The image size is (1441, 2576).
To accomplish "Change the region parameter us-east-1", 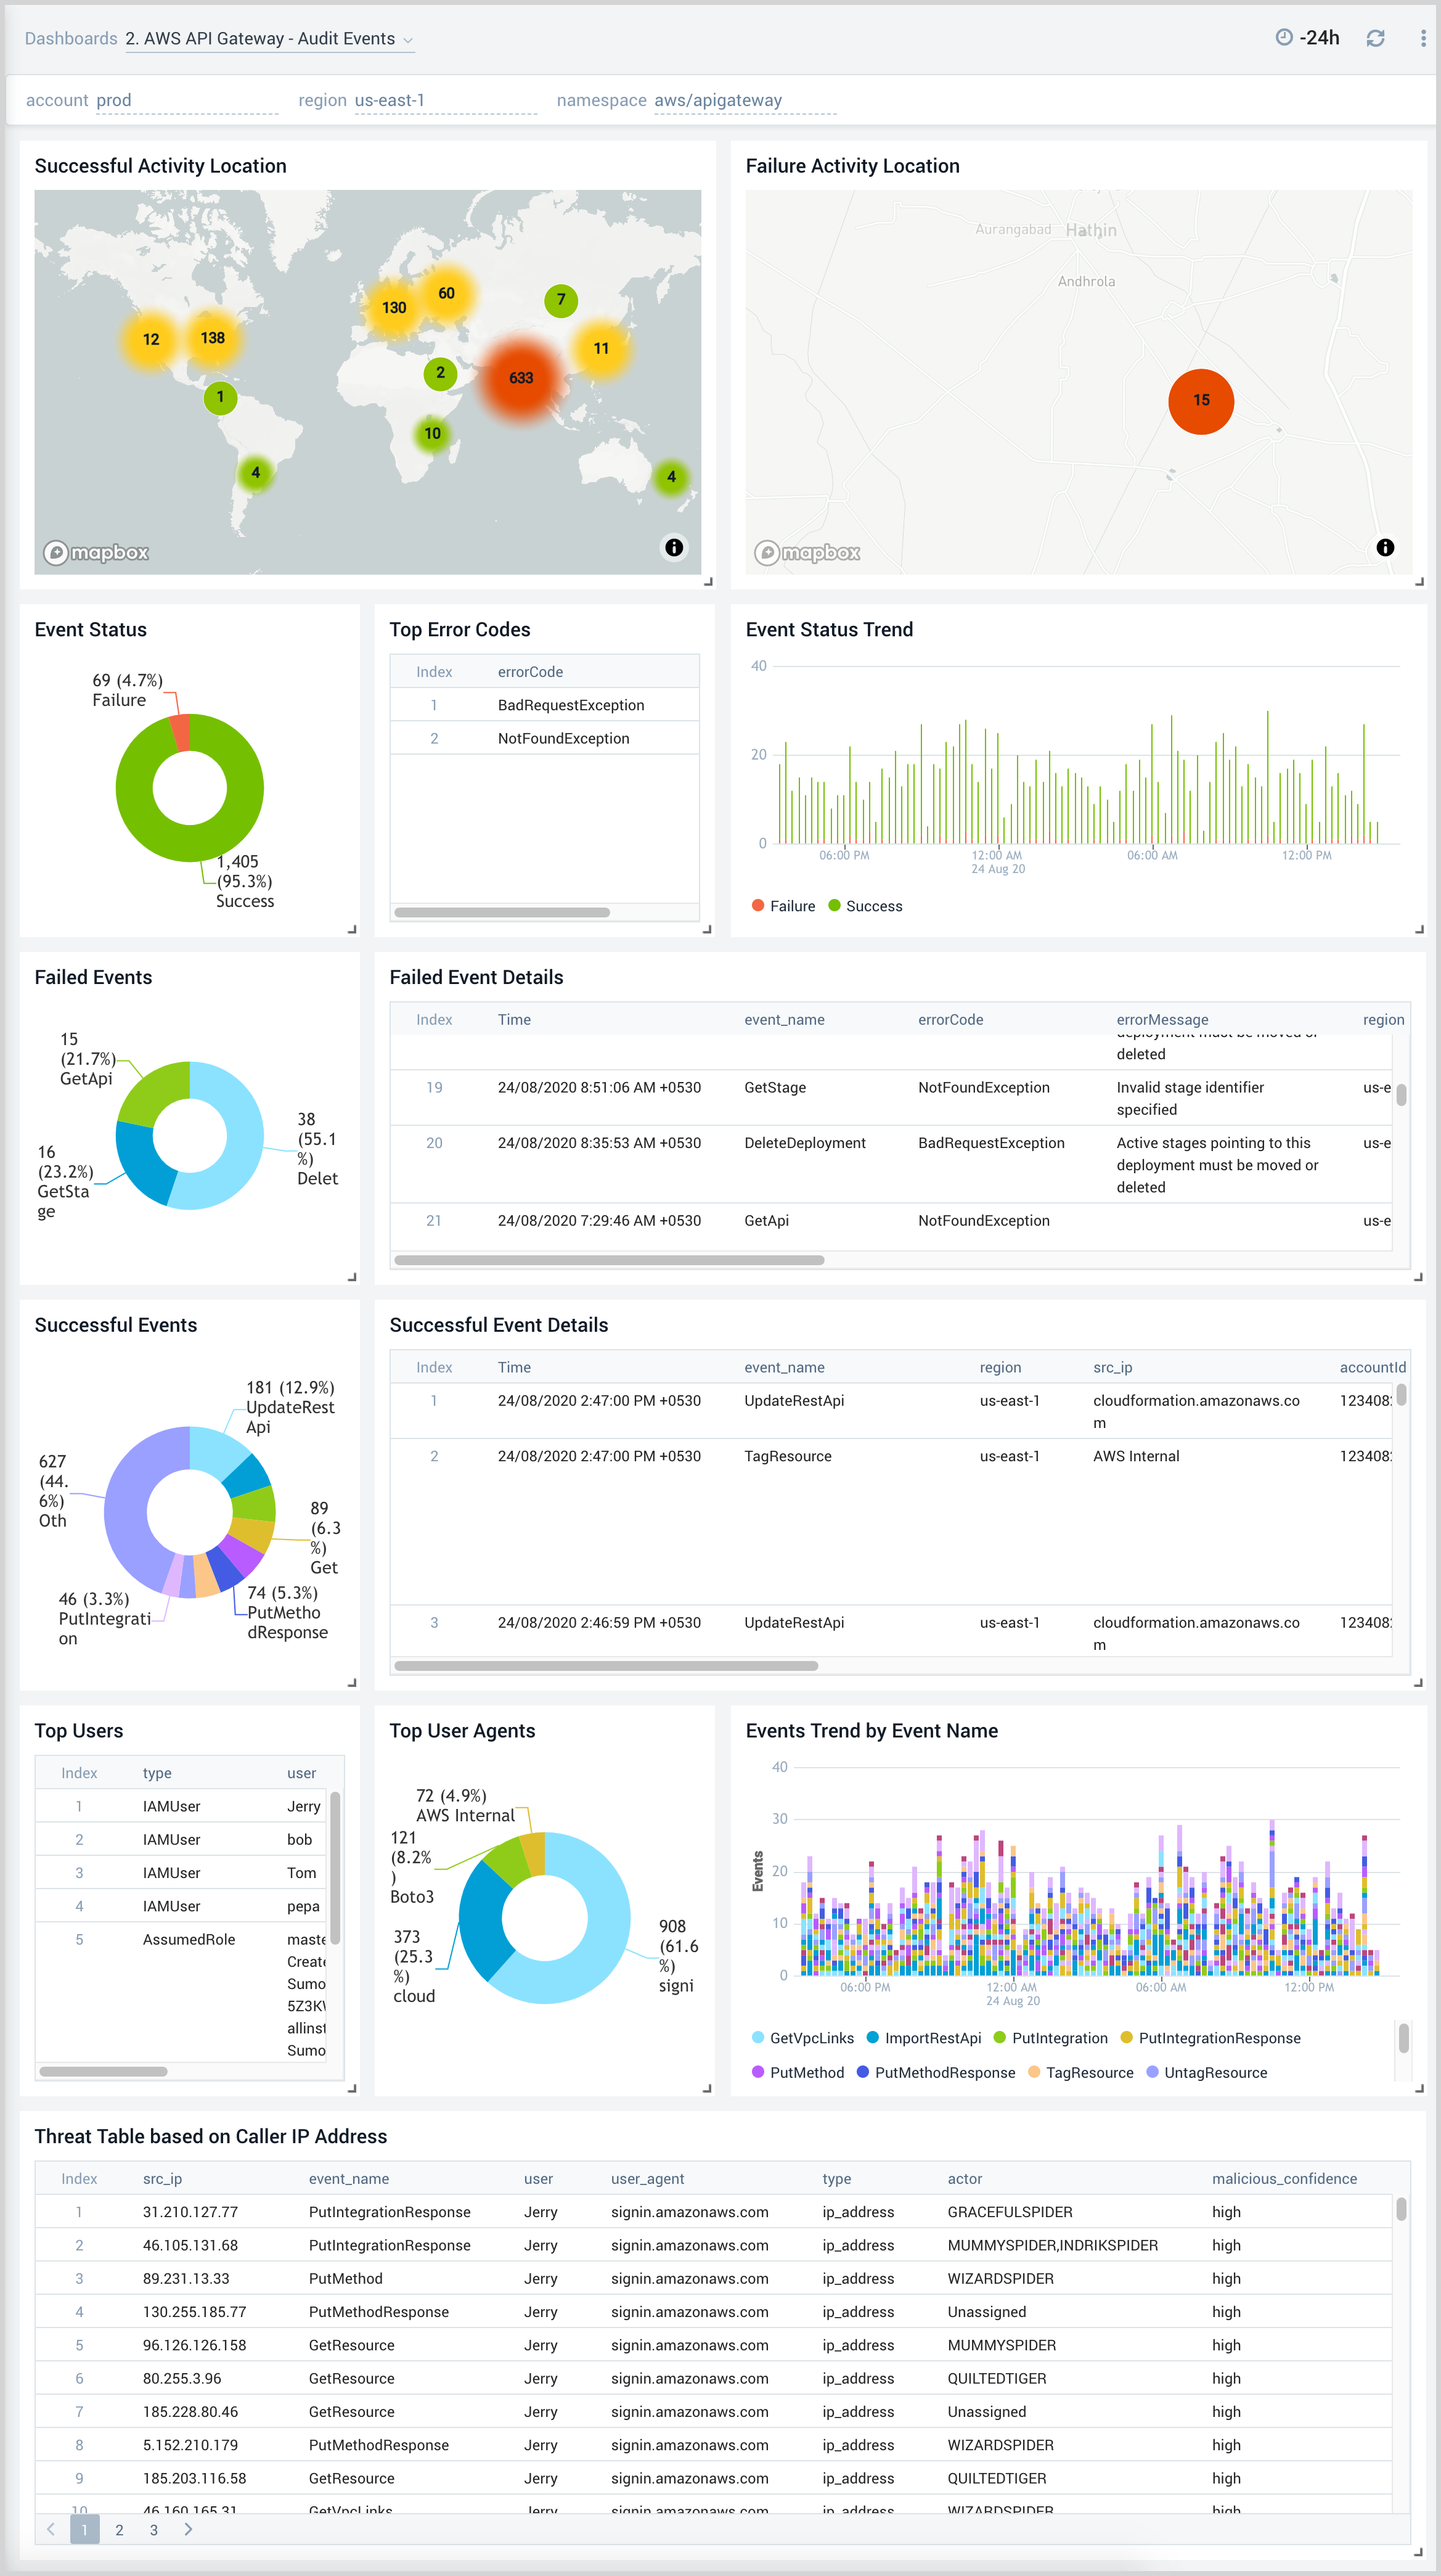I will point(390,100).
